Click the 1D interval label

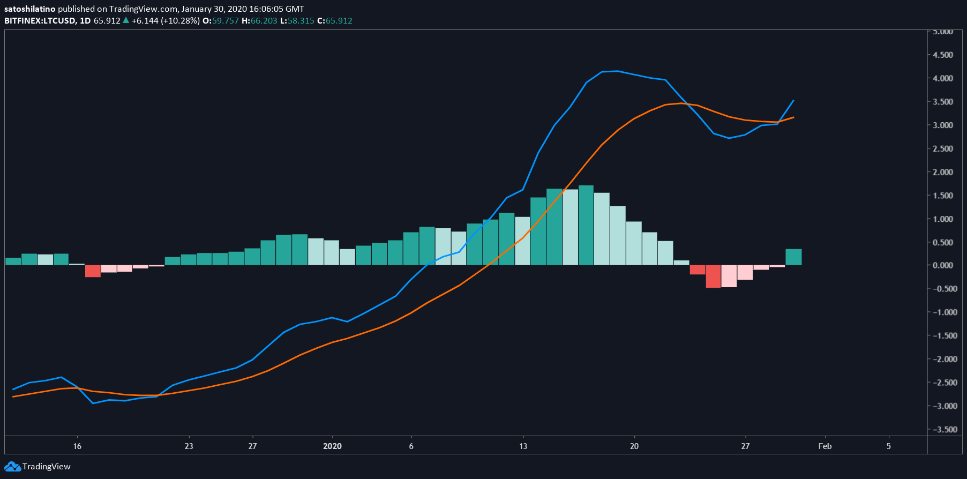click(x=85, y=21)
